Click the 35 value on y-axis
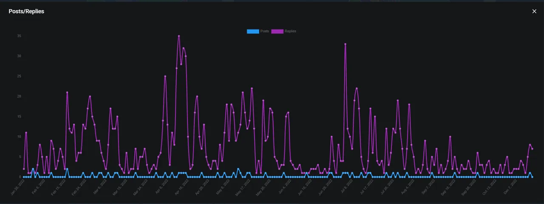Viewport: 544px width, 204px height. (19, 36)
